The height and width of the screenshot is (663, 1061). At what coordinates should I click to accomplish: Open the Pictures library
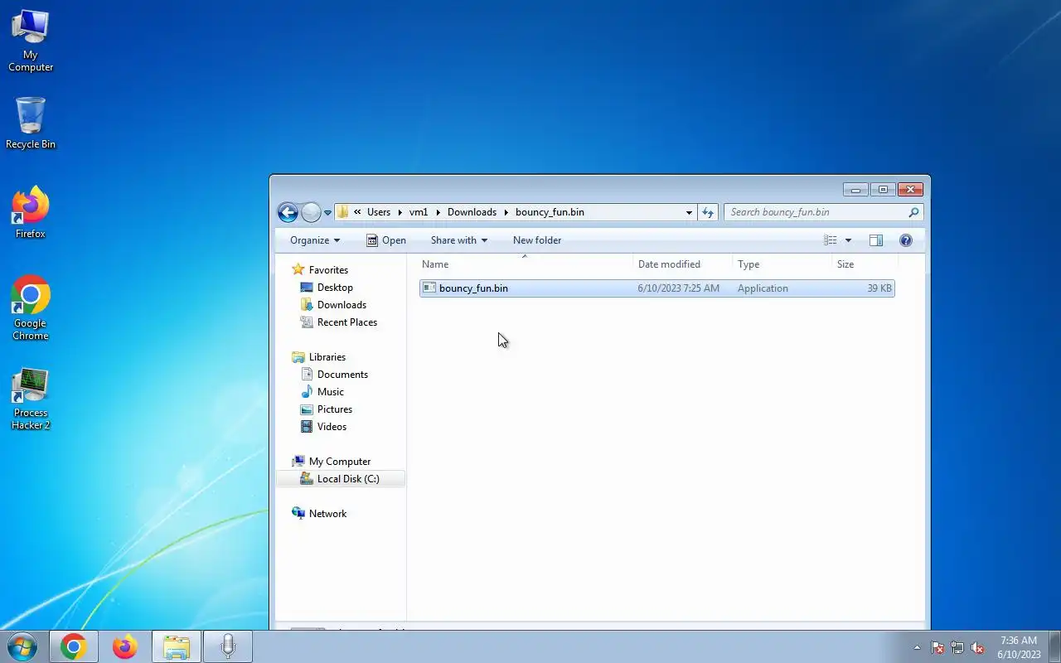(334, 409)
